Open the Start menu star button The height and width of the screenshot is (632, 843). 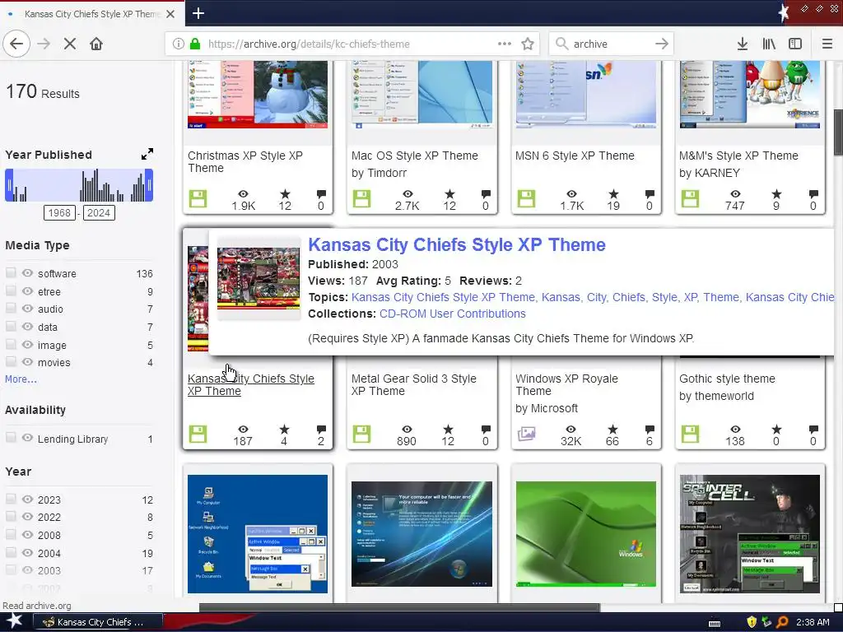14,622
